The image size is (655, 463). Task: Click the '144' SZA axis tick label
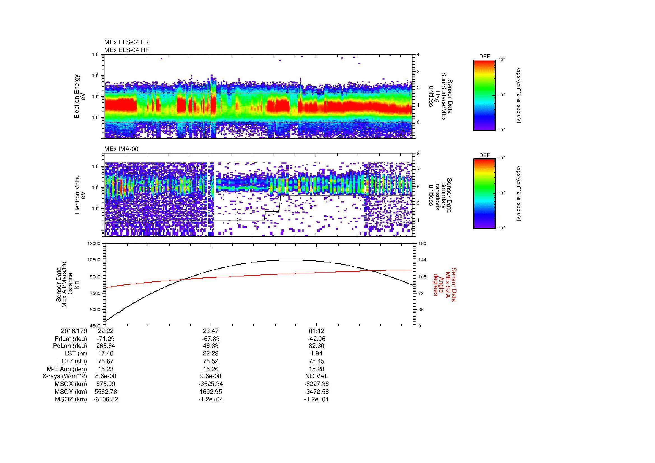[x=422, y=260]
